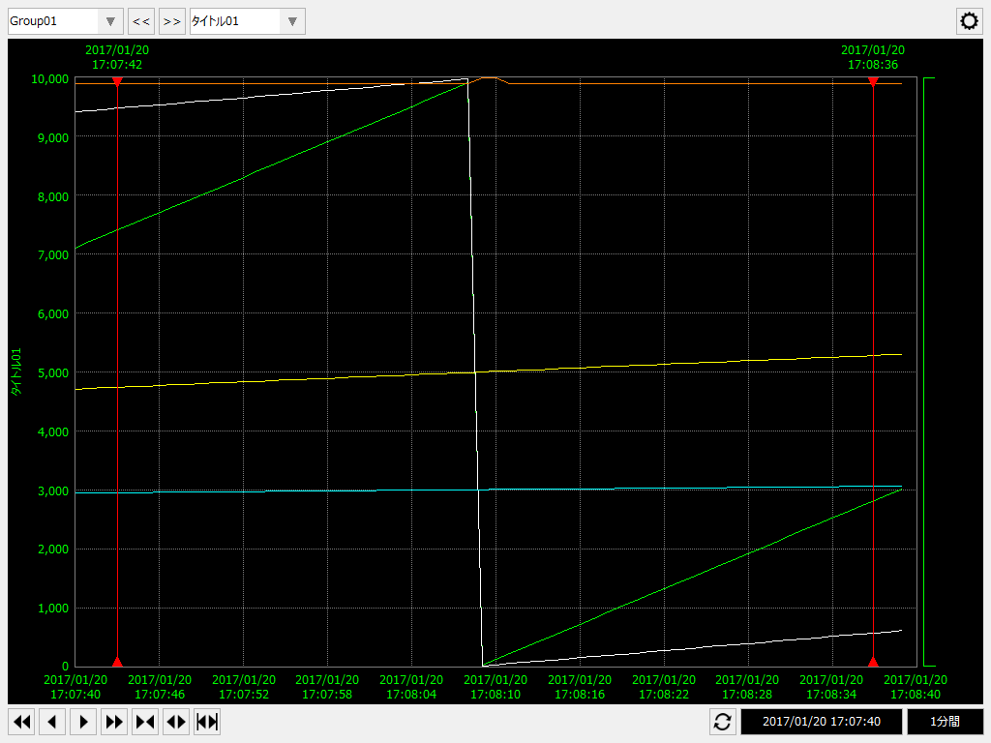Open the Group01 dropdown
The width and height of the screenshot is (991, 743).
click(65, 20)
